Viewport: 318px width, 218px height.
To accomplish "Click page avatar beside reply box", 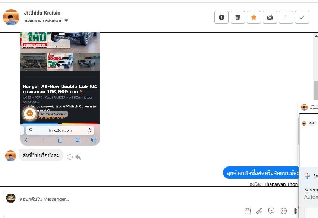I will click(x=11, y=198).
